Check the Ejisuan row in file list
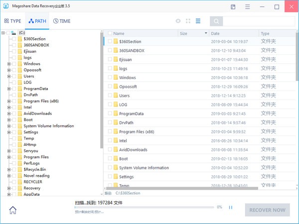 pyautogui.click(x=110, y=59)
